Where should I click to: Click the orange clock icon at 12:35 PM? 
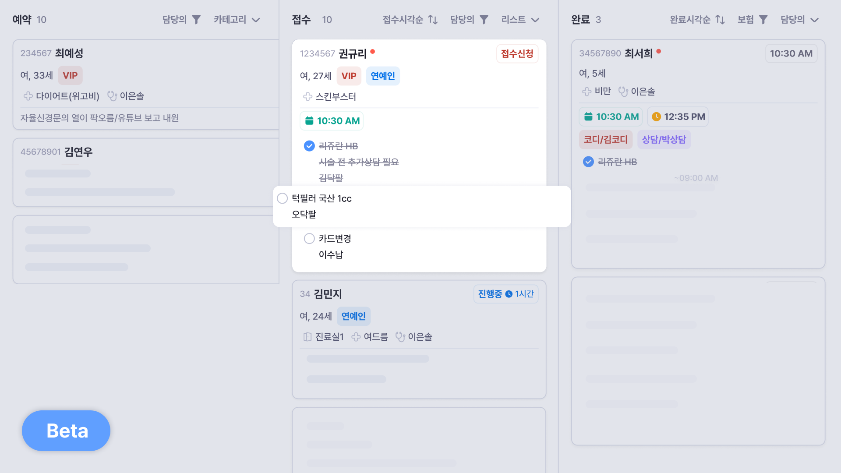pyautogui.click(x=656, y=117)
